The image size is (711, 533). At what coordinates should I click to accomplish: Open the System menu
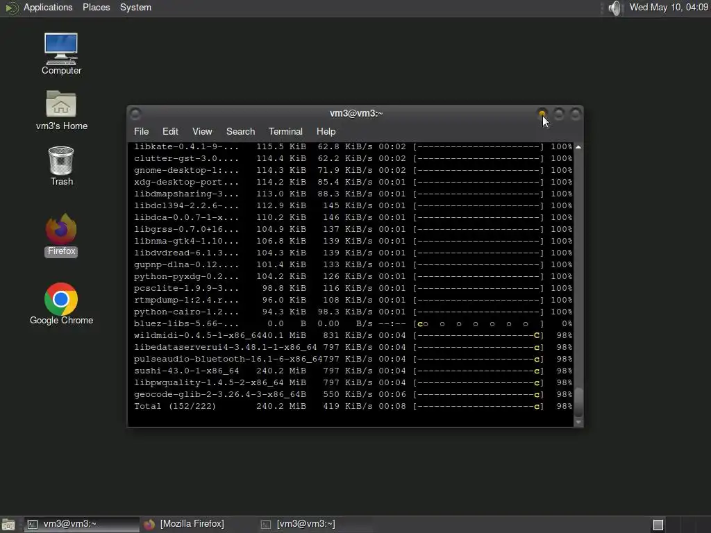click(135, 7)
